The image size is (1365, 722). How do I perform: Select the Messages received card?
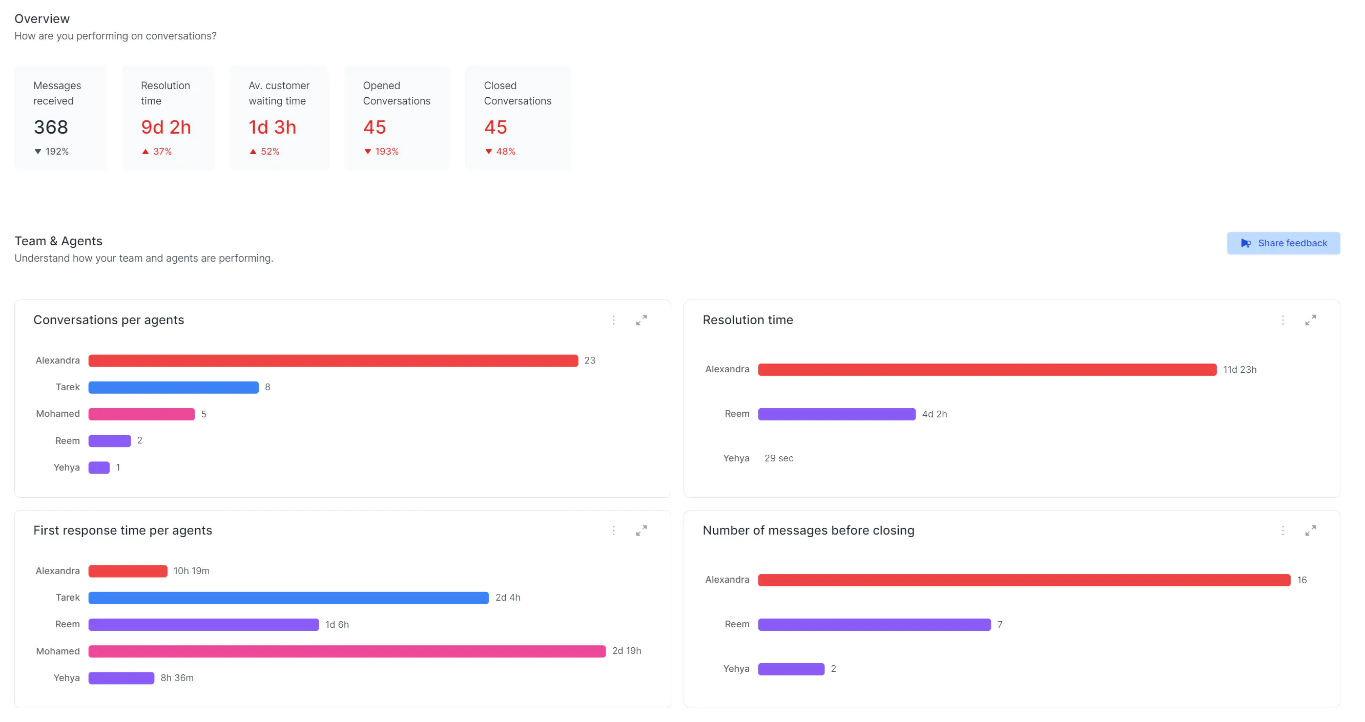(60, 118)
